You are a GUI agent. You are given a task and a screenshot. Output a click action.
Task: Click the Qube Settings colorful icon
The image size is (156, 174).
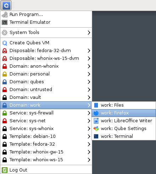click(x=96, y=129)
